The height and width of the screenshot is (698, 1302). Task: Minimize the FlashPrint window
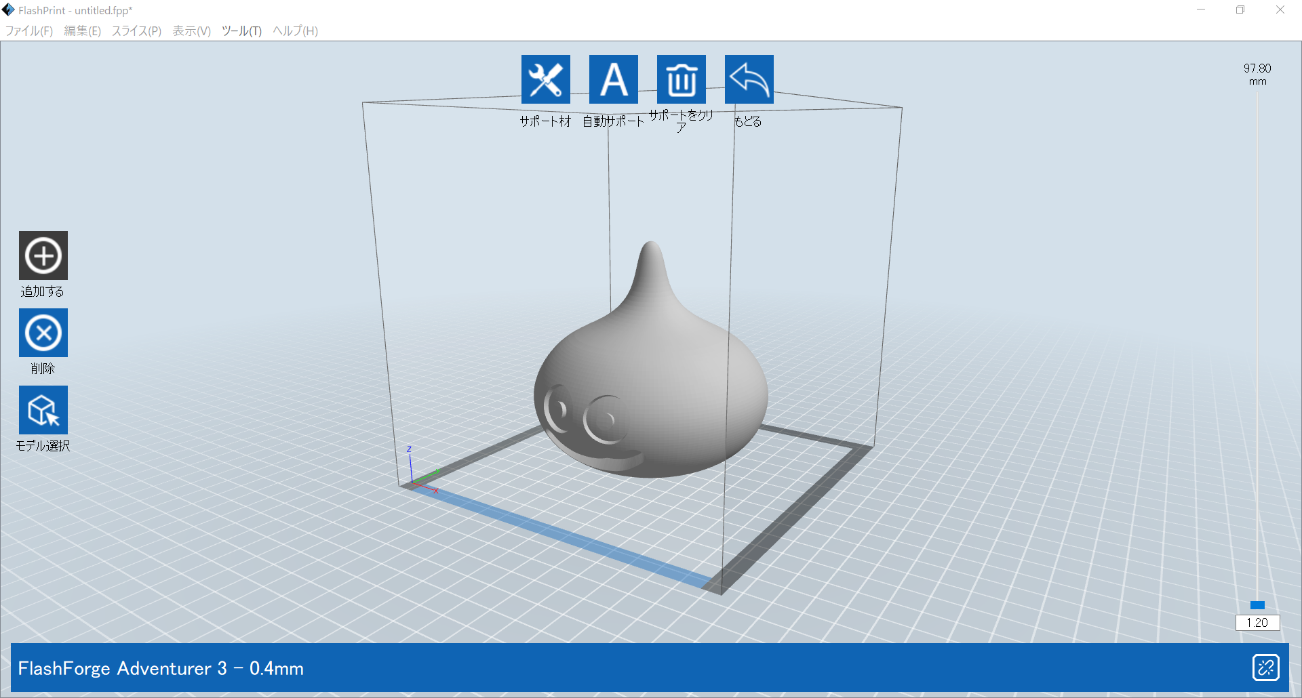coord(1201,9)
